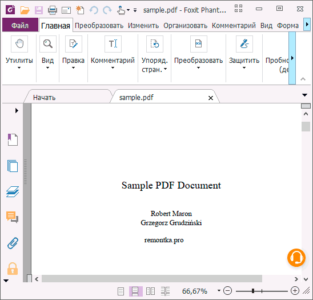Expand the Преобразовать group dropdown
The height and width of the screenshot is (300, 313).
pos(198,67)
